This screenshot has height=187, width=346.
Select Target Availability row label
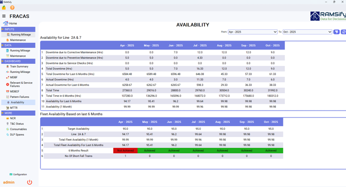pyautogui.click(x=78, y=129)
